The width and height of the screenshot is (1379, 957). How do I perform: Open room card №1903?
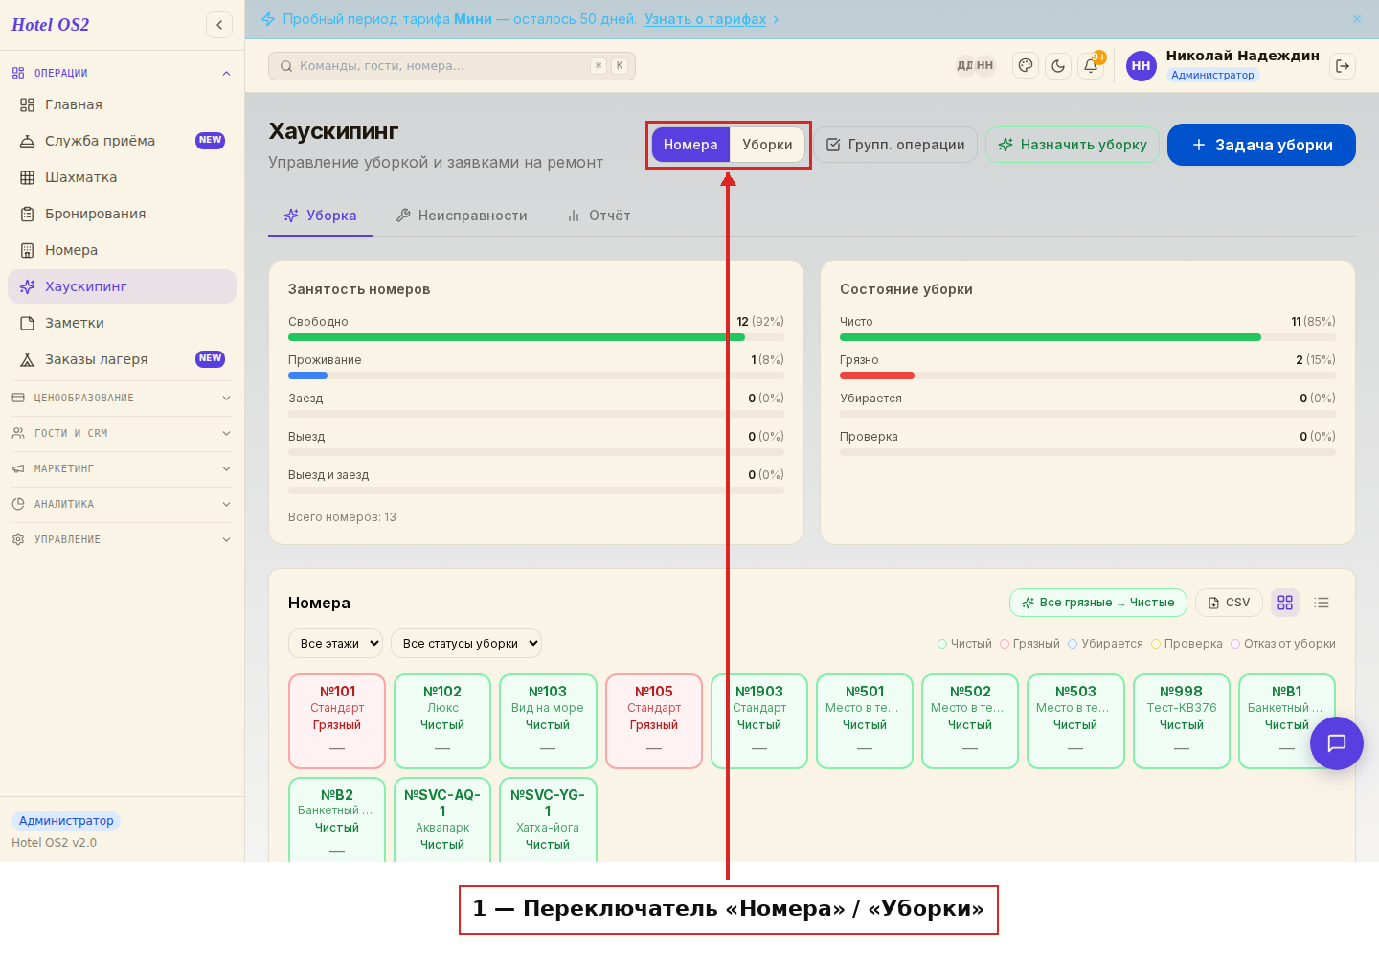pos(759,721)
